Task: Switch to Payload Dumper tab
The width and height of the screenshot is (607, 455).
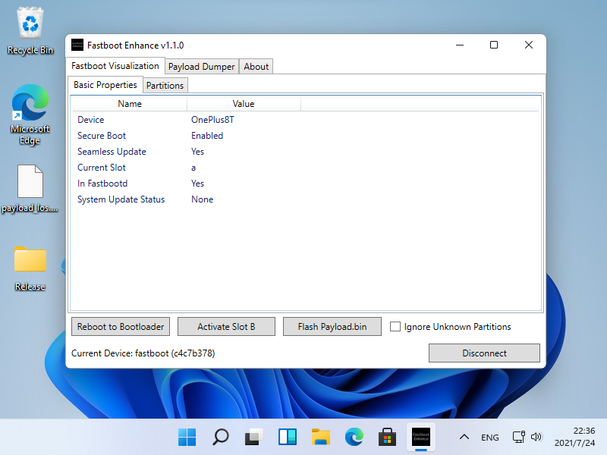Action: [x=202, y=67]
